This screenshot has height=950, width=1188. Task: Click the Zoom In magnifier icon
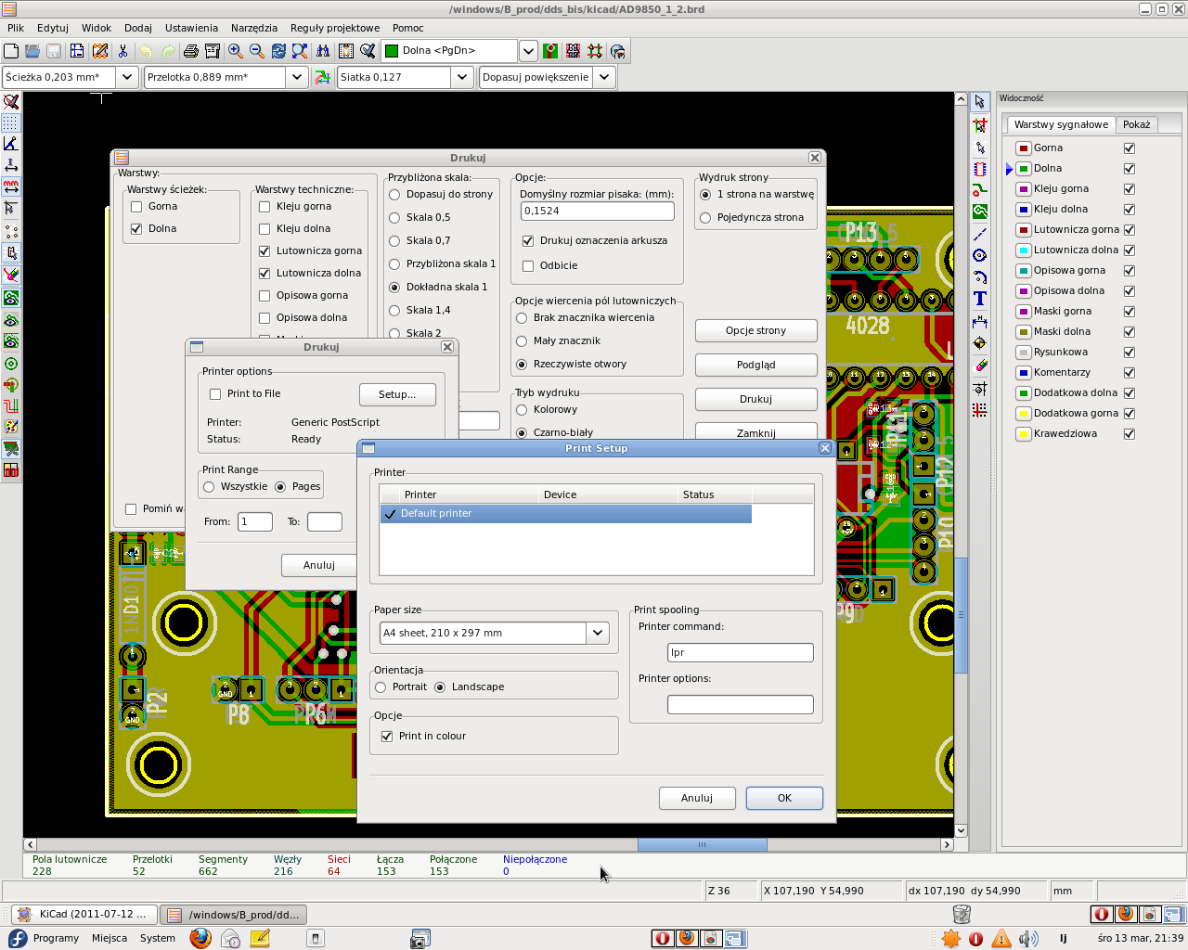[236, 51]
